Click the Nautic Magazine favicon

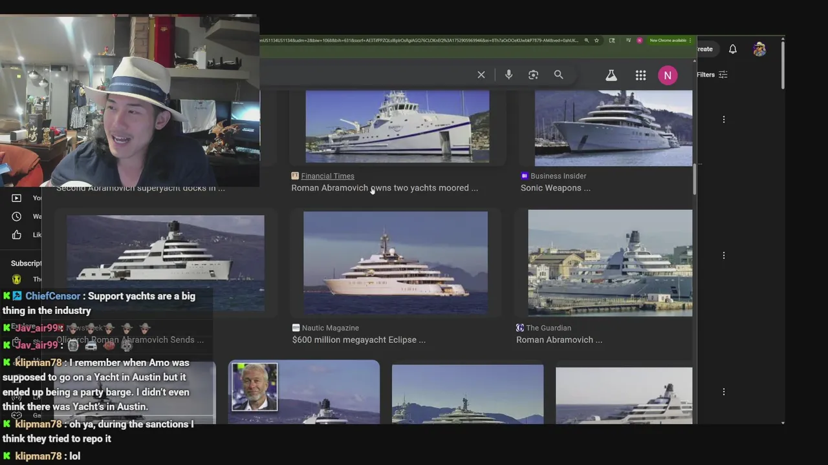pyautogui.click(x=296, y=328)
